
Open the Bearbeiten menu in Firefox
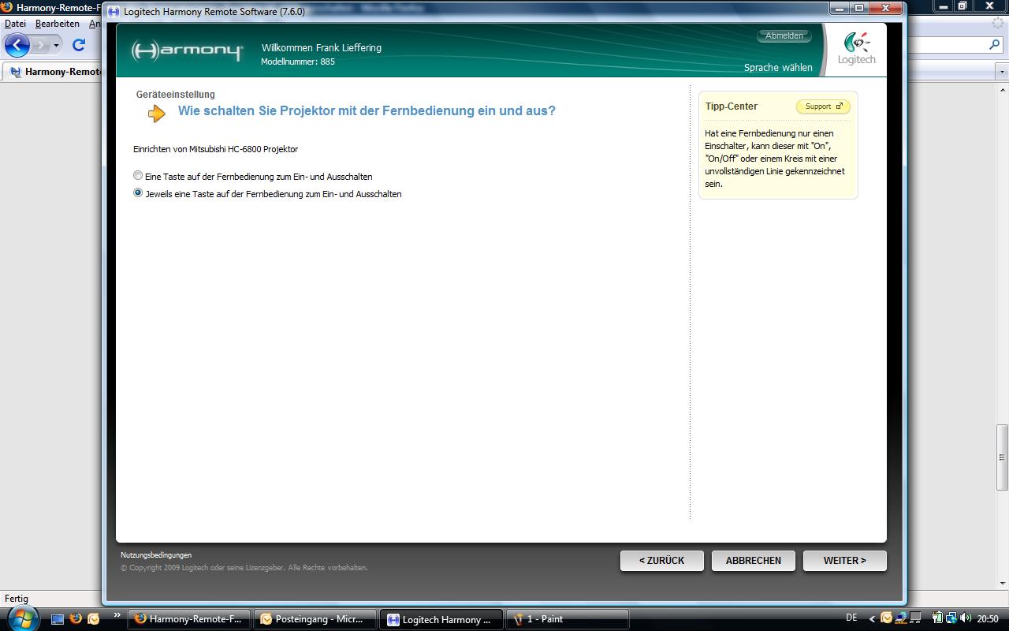pos(57,24)
